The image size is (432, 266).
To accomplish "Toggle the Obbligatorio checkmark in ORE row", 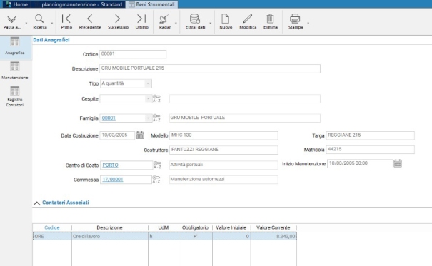I will point(196,236).
